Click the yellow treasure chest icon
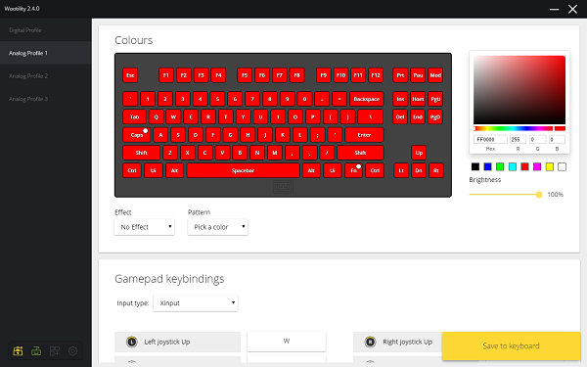This screenshot has height=367, width=587. coord(18,351)
